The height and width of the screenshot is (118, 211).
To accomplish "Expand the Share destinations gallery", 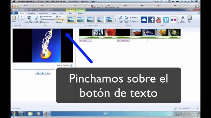I will [x=178, y=22].
